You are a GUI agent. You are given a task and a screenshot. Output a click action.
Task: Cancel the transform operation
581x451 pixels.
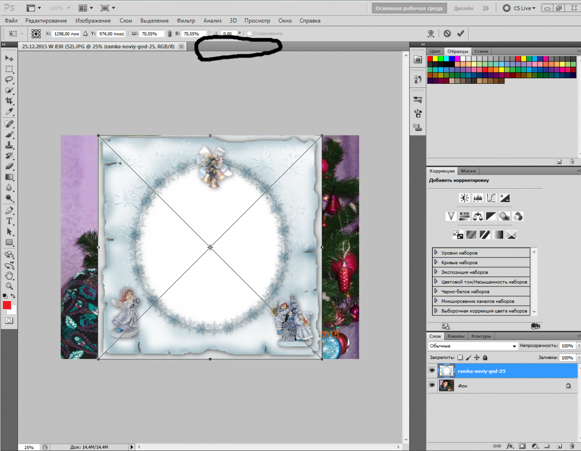tap(447, 33)
